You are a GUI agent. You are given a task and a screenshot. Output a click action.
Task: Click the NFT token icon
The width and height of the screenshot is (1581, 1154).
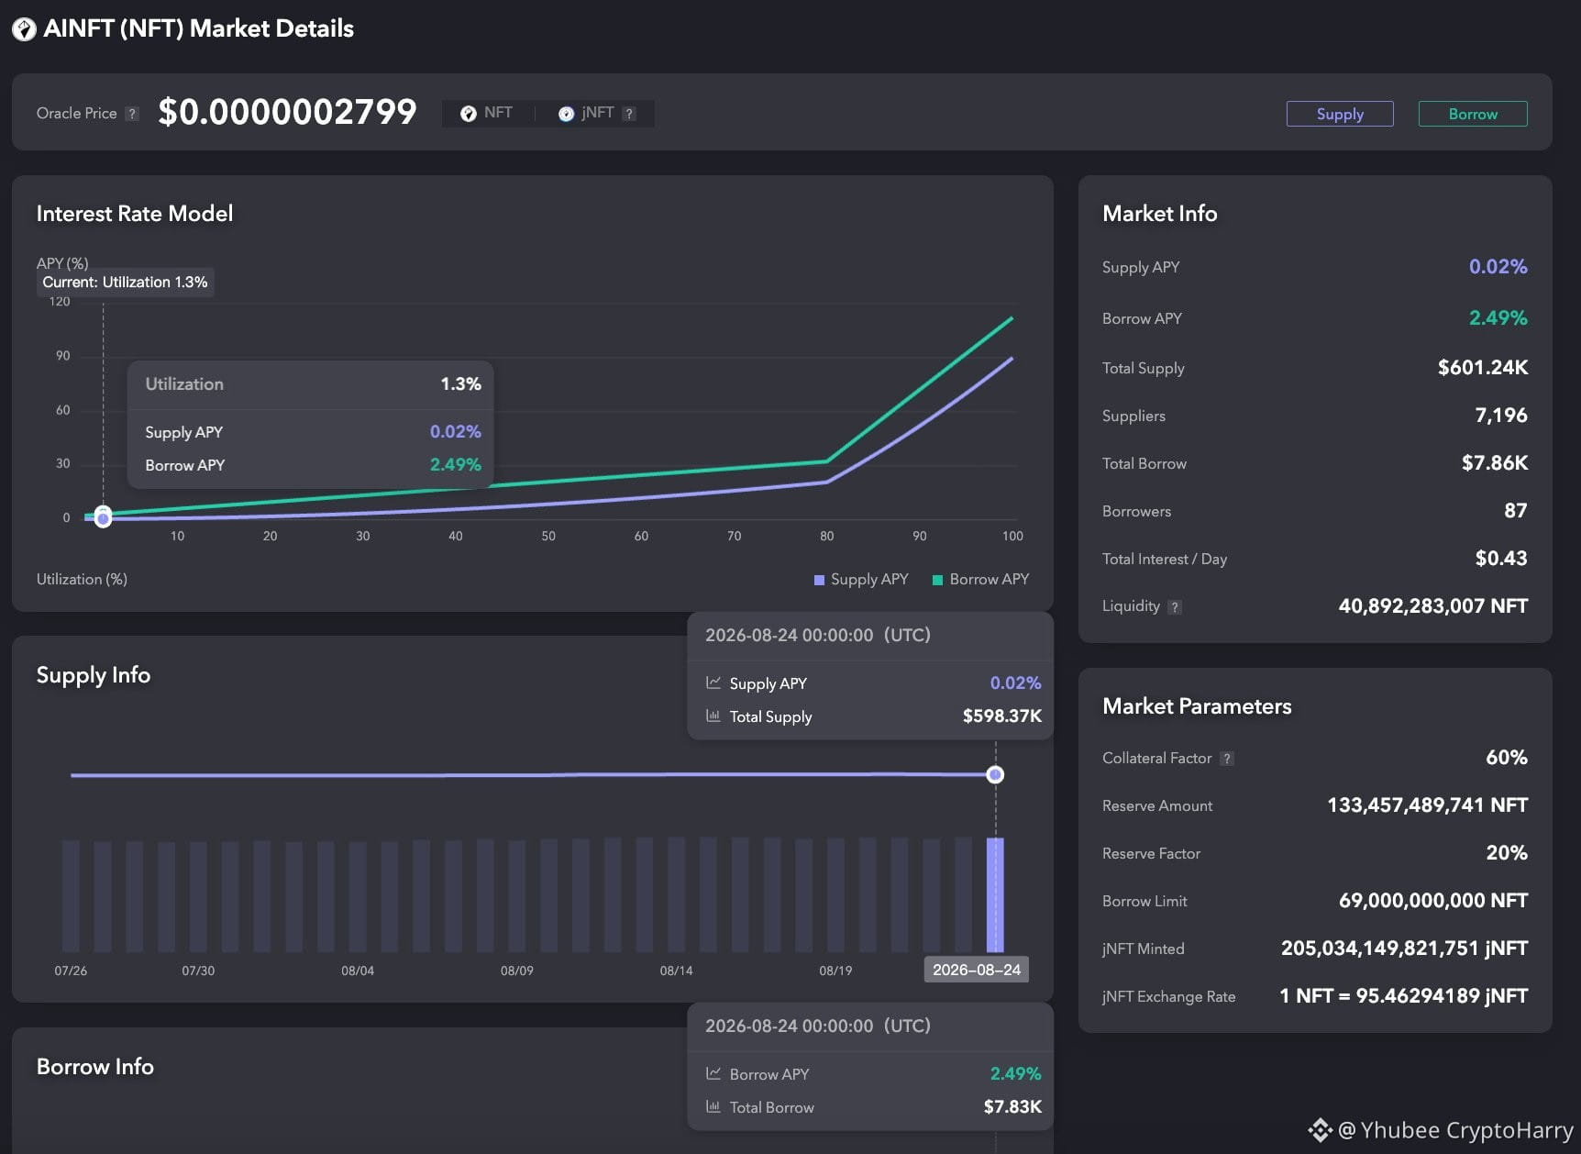click(x=469, y=113)
